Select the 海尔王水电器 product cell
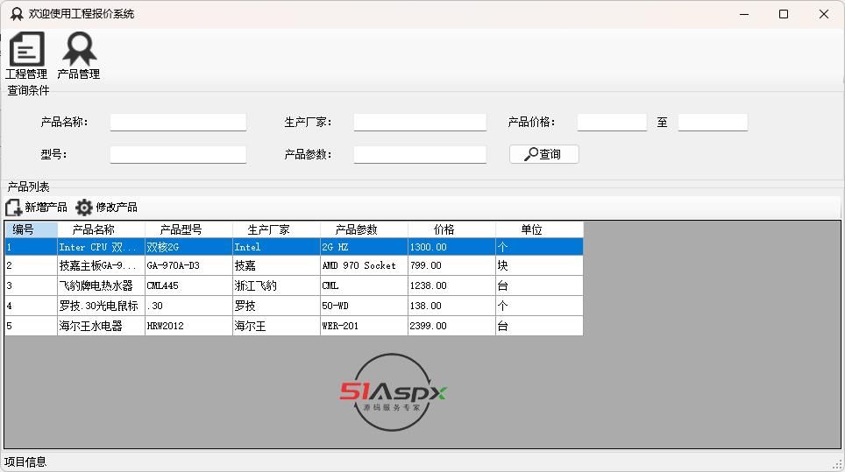Image resolution: width=845 pixels, height=472 pixels. [x=101, y=326]
